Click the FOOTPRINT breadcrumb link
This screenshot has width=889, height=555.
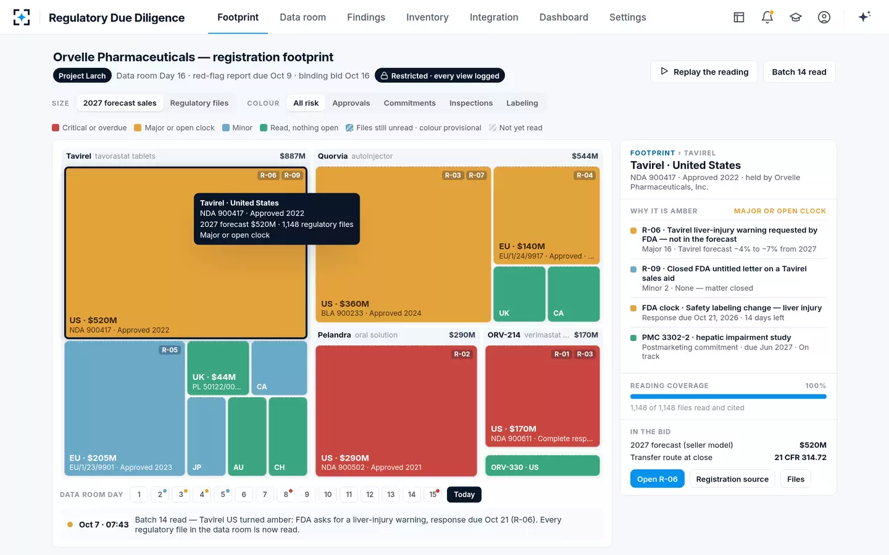tap(653, 153)
